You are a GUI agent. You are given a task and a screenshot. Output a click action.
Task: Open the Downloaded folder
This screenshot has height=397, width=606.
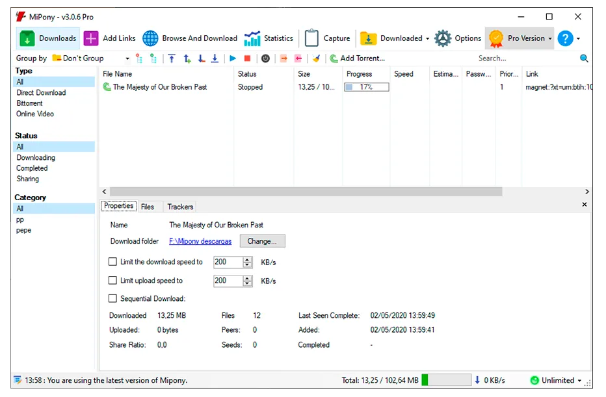click(x=368, y=38)
